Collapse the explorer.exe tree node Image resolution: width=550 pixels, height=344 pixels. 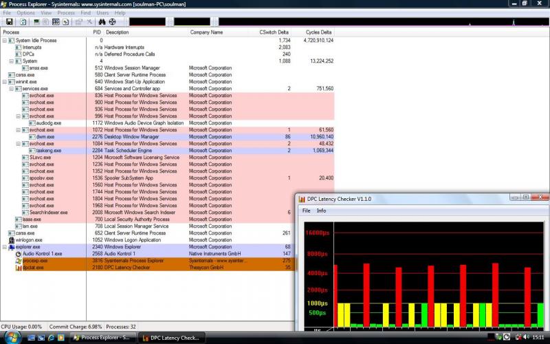point(5,247)
